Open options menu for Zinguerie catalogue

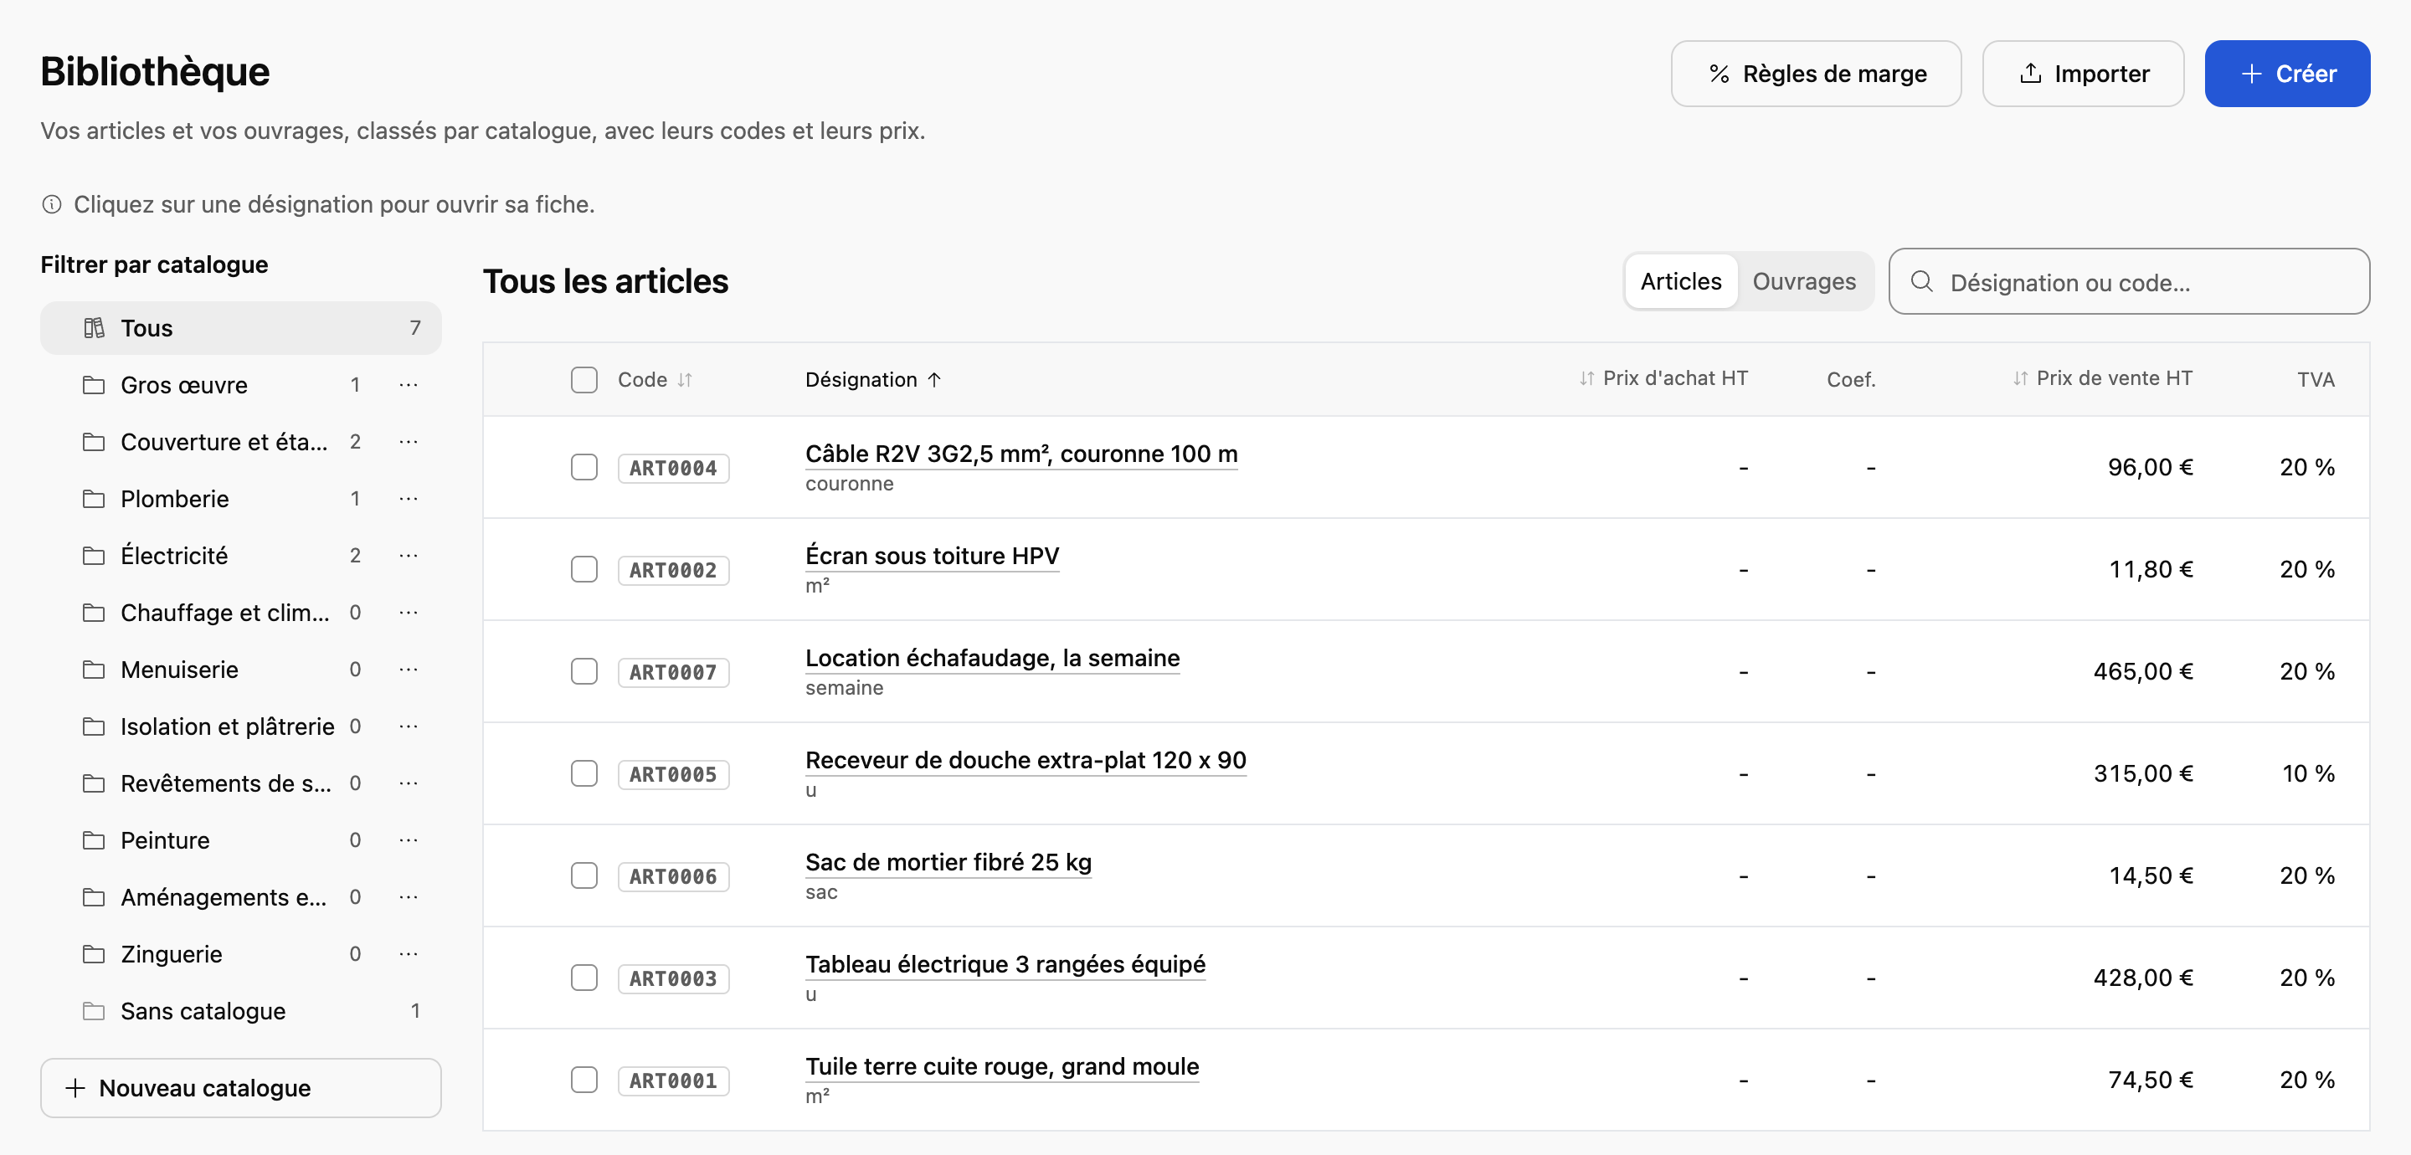[408, 955]
